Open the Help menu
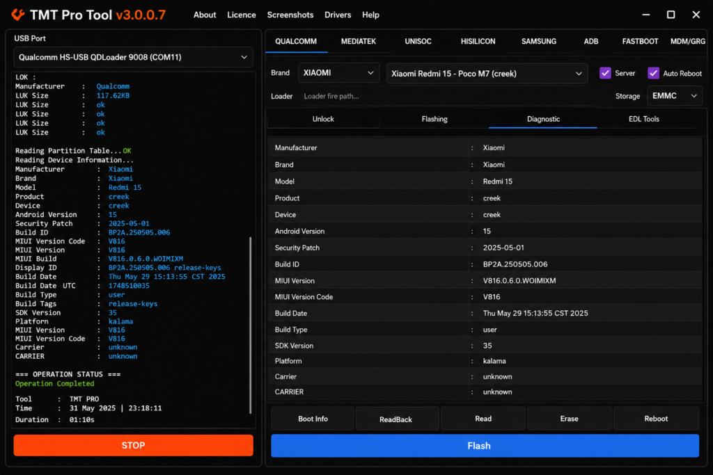 pos(370,15)
